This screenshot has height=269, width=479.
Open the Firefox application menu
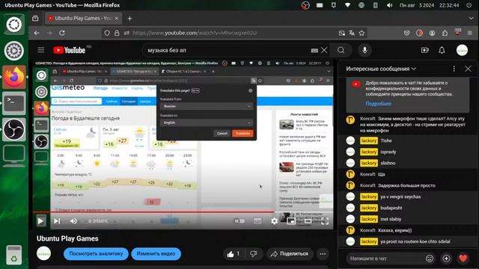click(x=470, y=33)
